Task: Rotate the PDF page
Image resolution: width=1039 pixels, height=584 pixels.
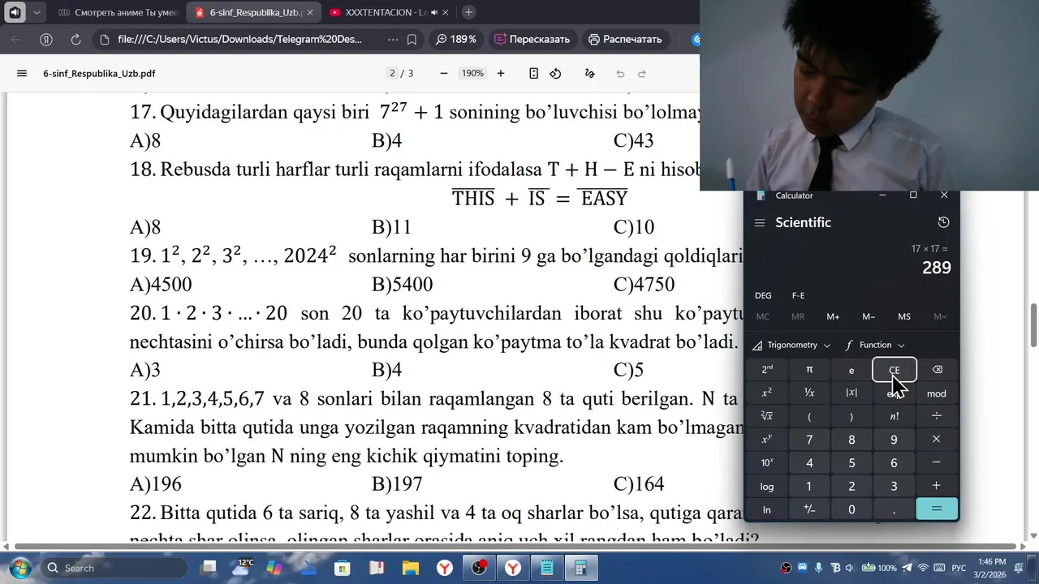Action: click(555, 73)
